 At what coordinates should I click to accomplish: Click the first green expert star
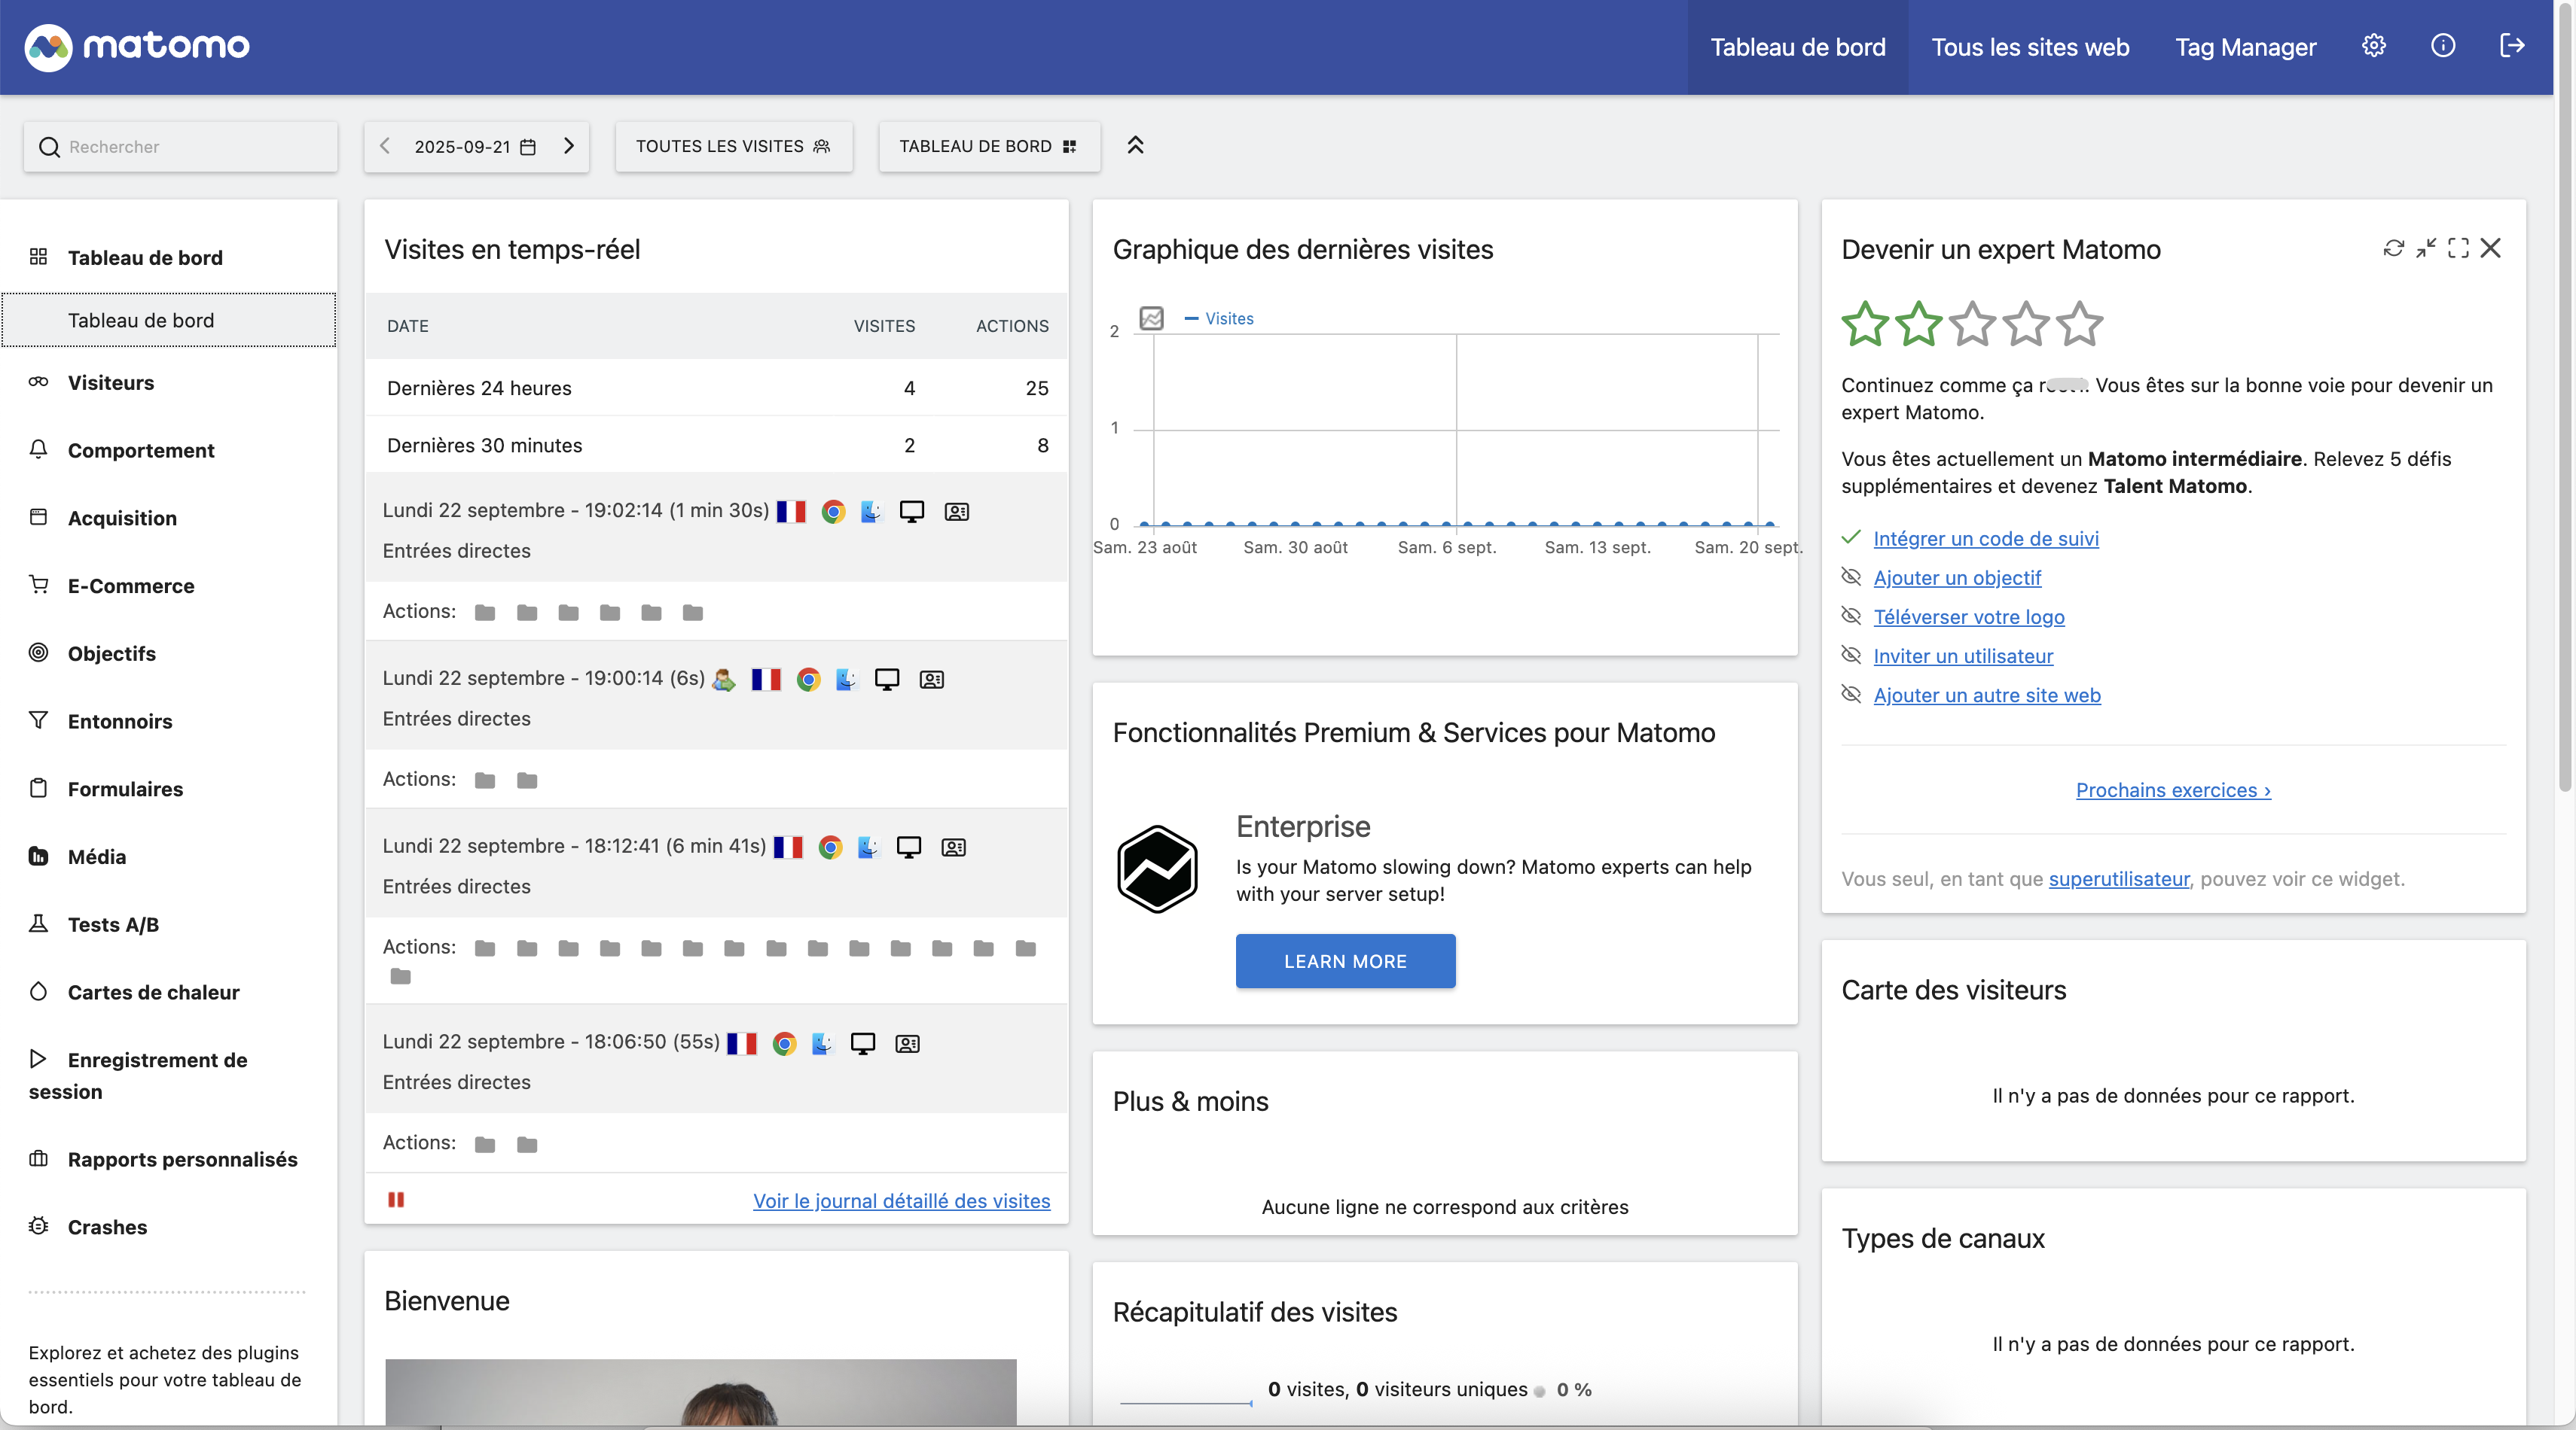[1866, 324]
